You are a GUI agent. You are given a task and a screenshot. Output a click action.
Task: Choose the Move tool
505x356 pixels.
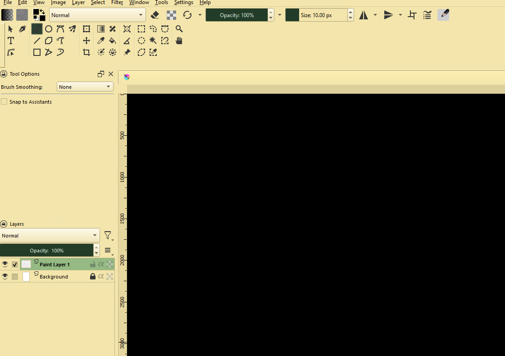pos(86,41)
